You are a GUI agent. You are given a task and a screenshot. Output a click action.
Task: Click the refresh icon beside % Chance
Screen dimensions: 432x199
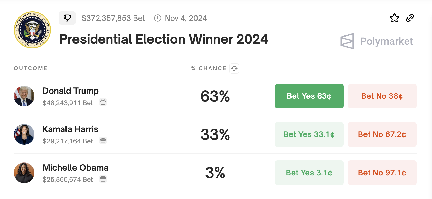[x=234, y=68]
